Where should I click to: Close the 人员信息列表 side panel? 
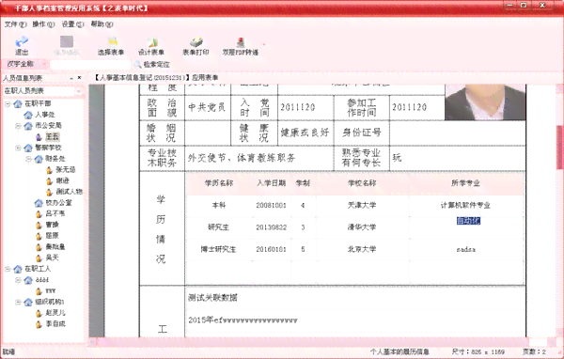pos(80,78)
